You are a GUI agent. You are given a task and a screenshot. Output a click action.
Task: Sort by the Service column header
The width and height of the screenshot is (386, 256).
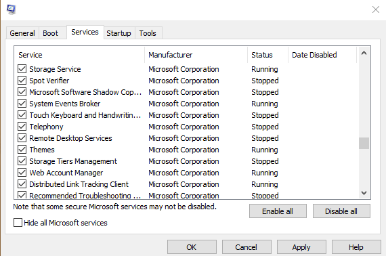(x=79, y=55)
